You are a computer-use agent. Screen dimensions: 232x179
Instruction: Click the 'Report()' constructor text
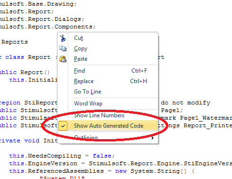click(x=35, y=72)
